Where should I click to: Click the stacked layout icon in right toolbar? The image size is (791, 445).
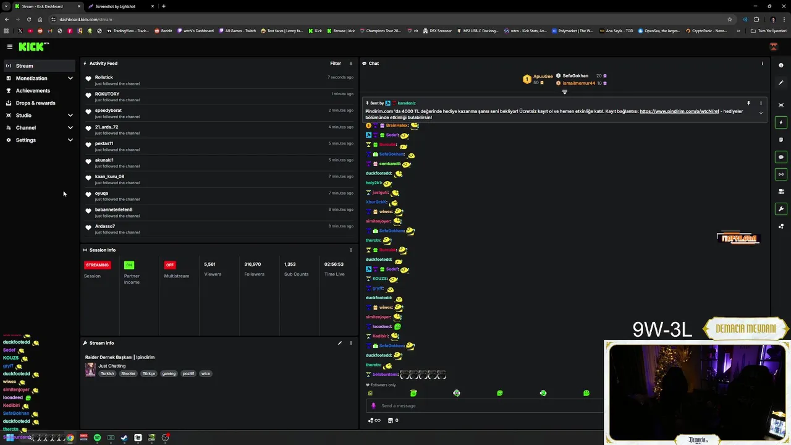781,192
